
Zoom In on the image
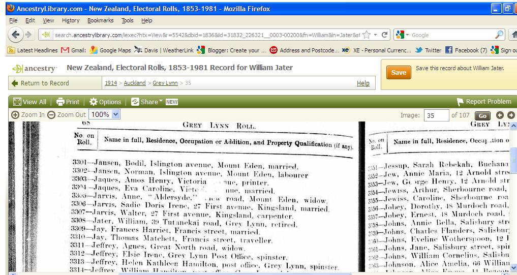click(27, 115)
